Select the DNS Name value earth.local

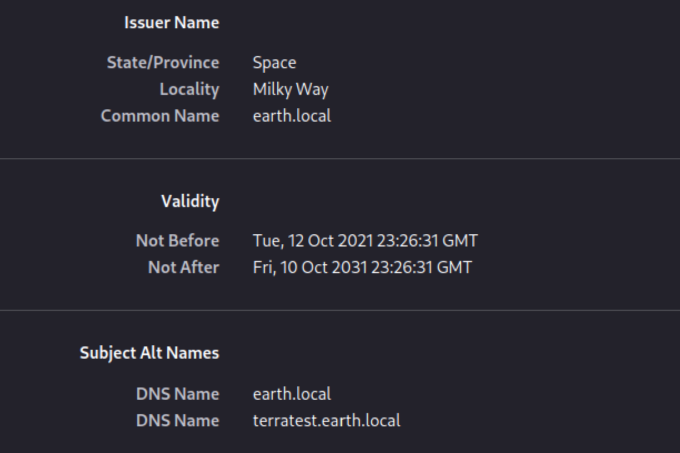[292, 394]
